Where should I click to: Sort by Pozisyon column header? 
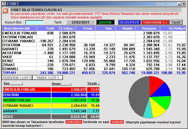pos(148,28)
